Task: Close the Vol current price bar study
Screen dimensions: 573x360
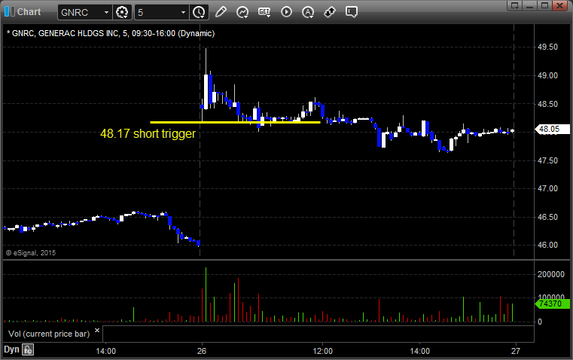Action: tap(97, 331)
